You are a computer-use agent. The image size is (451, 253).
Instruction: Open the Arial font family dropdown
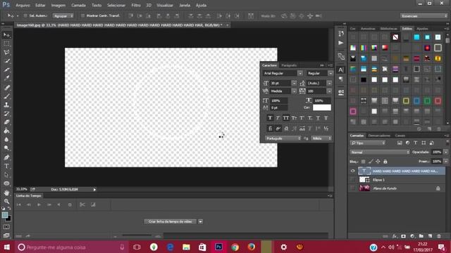click(x=300, y=73)
